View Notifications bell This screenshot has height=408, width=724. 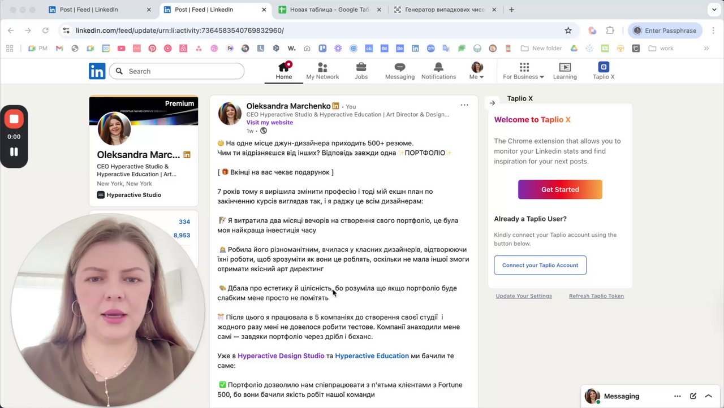438,71
